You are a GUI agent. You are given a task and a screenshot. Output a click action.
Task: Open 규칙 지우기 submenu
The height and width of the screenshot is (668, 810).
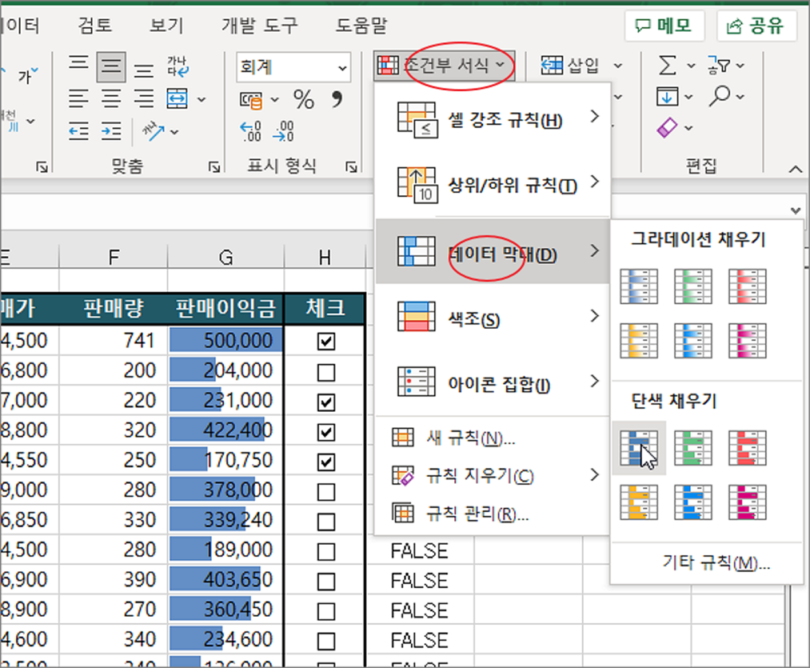click(493, 476)
